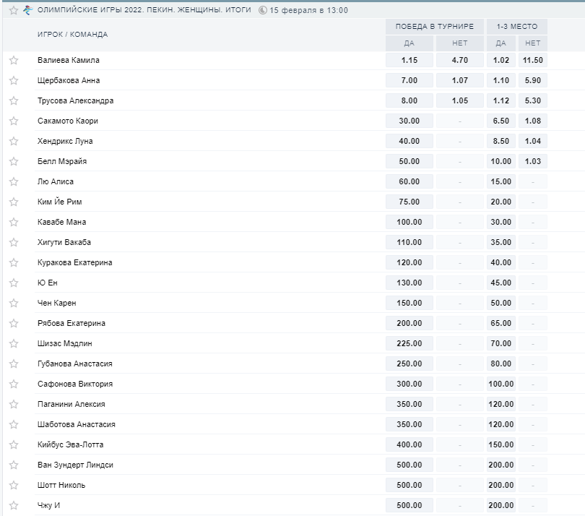
Task: Star the Лю Алиса row
Action: pyautogui.click(x=13, y=182)
